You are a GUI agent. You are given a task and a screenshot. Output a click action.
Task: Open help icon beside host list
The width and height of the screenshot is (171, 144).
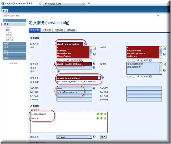tap(94, 54)
